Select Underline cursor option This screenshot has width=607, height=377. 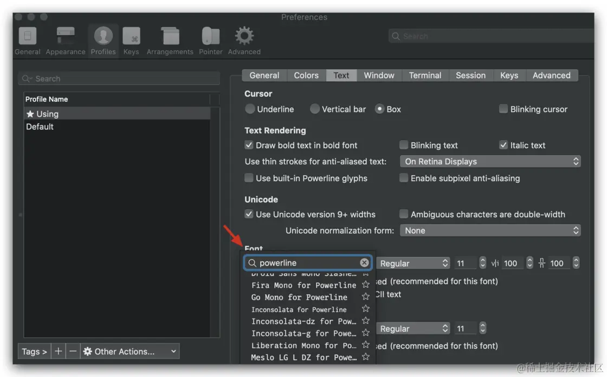coord(250,109)
